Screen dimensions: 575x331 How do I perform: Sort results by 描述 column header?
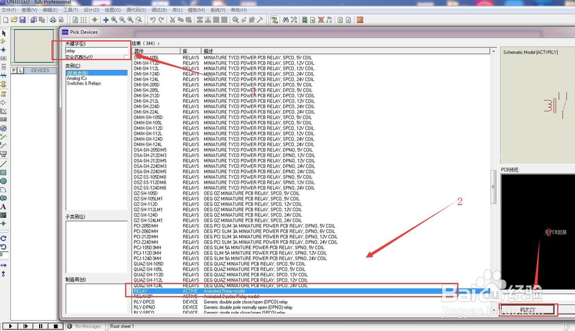tap(346, 51)
